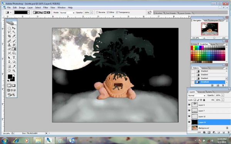Viewport: 231px width, 144px height.
Task: Uncheck the Transparency checkbox
Action: pyautogui.click(x=117, y=12)
